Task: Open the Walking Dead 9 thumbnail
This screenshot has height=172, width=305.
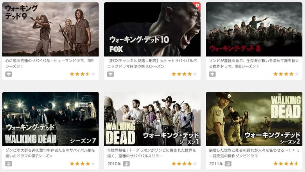Action: 50,29
